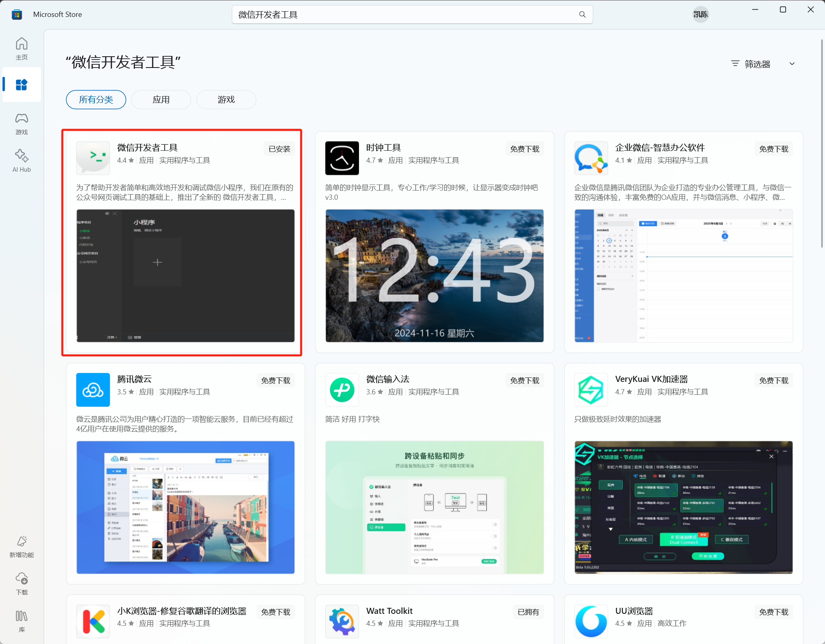Click 免费下载 for 时钟工具
Viewport: 825px width, 644px height.
[x=525, y=148]
